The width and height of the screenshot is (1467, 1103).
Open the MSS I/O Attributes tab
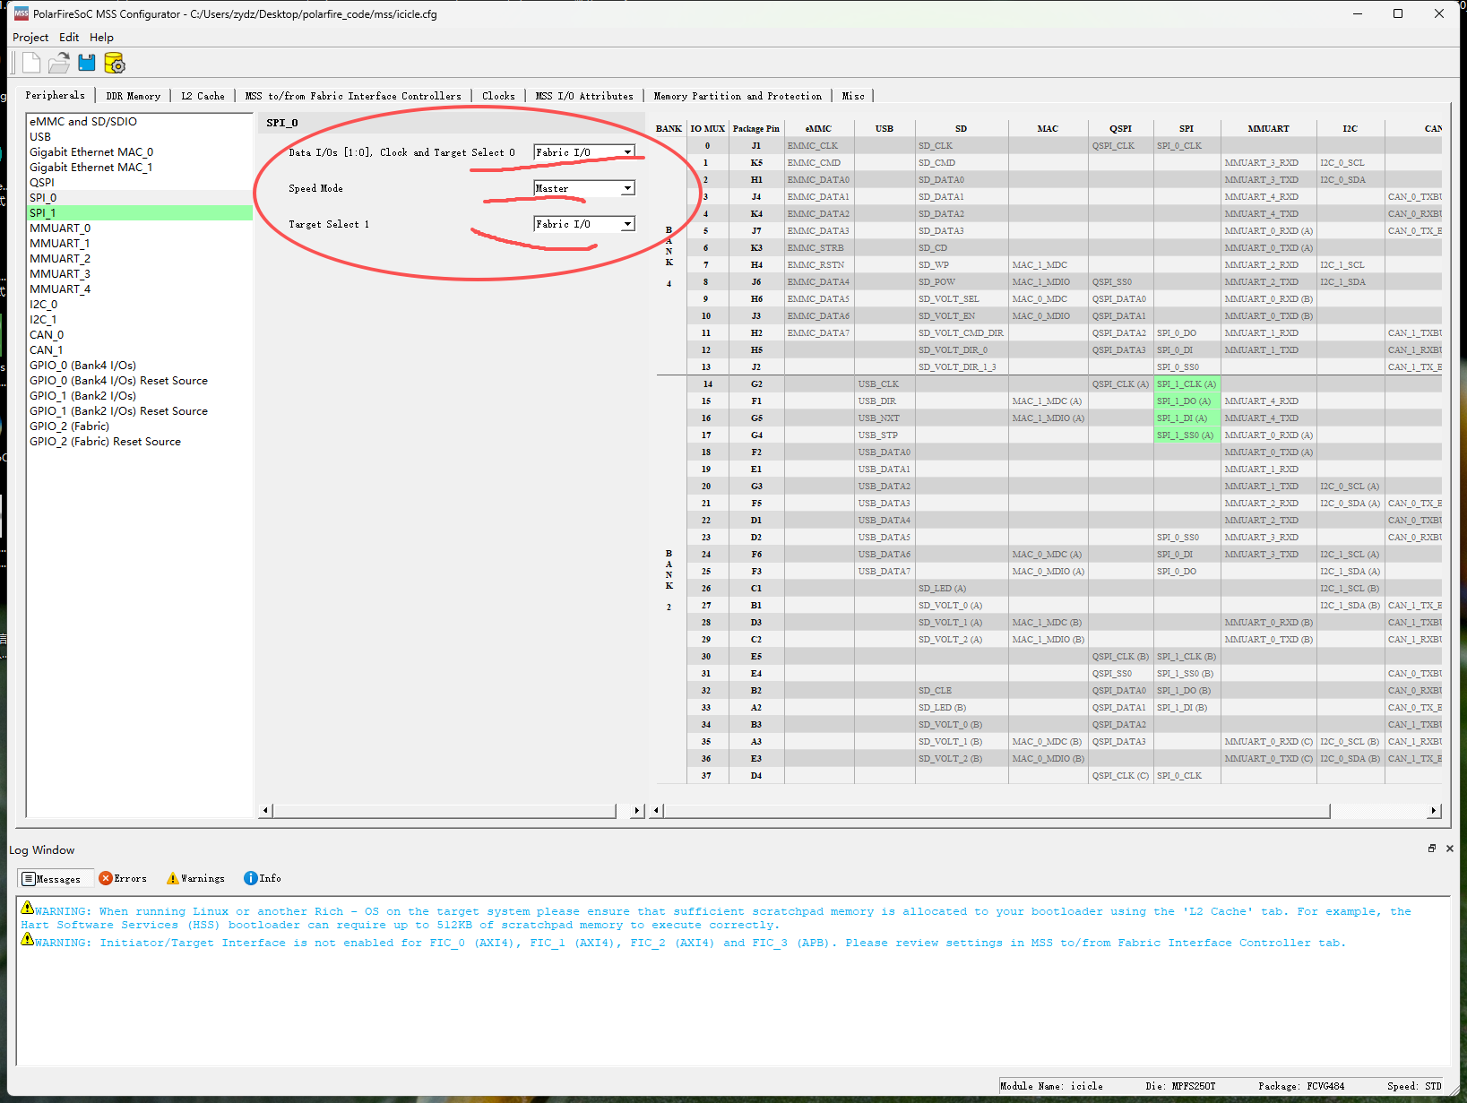584,96
